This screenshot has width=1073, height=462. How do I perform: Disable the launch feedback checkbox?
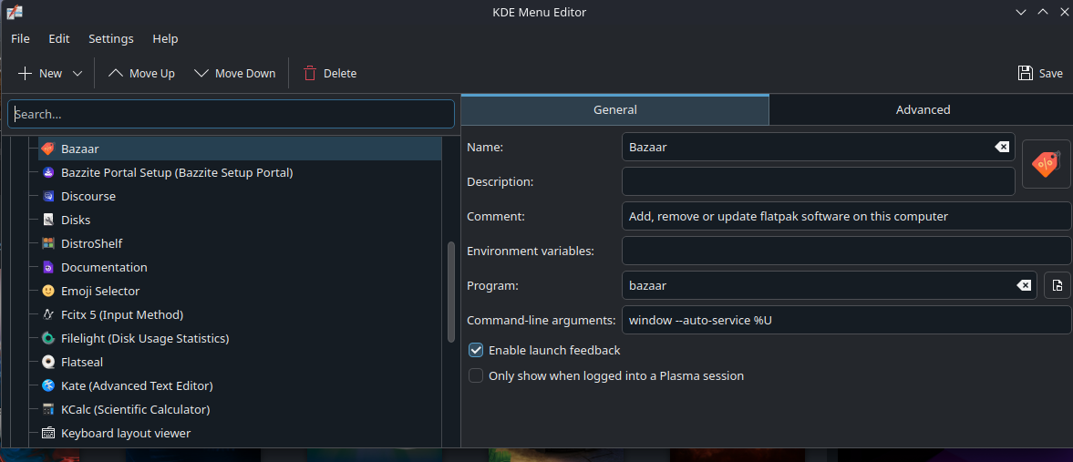pyautogui.click(x=476, y=351)
